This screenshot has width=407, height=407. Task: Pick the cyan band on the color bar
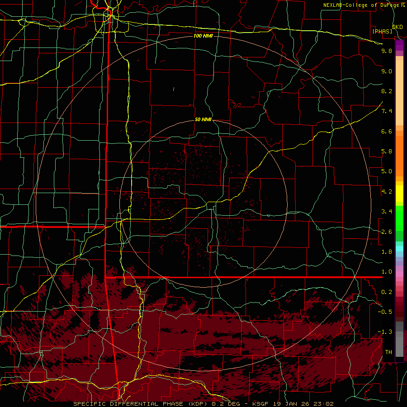pyautogui.click(x=399, y=249)
